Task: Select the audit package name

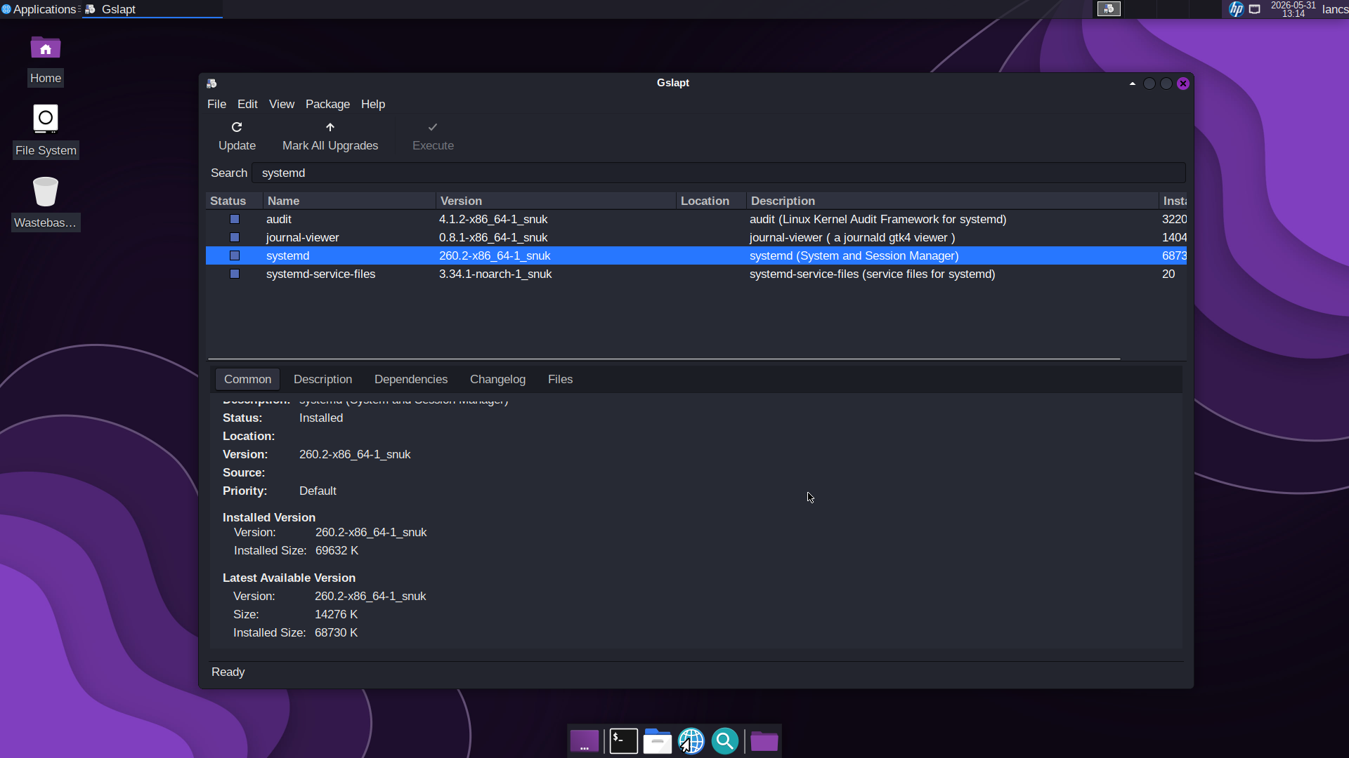Action: click(x=278, y=219)
